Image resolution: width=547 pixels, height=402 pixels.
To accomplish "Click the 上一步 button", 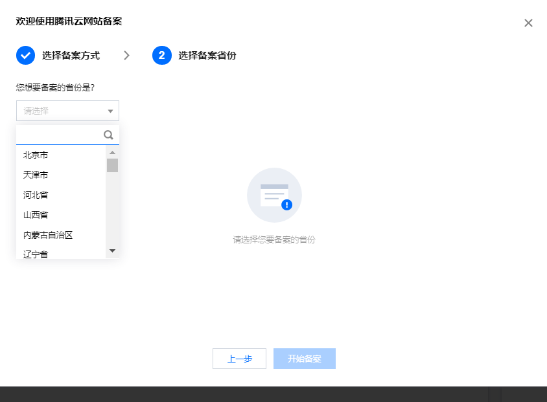I will [x=239, y=359].
